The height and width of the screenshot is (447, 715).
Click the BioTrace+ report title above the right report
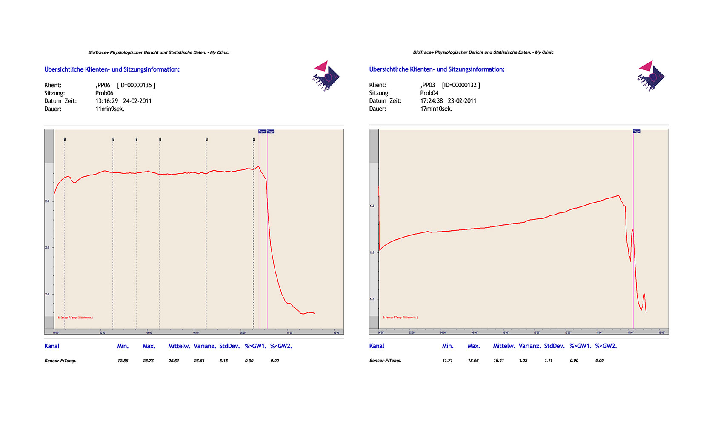click(483, 52)
